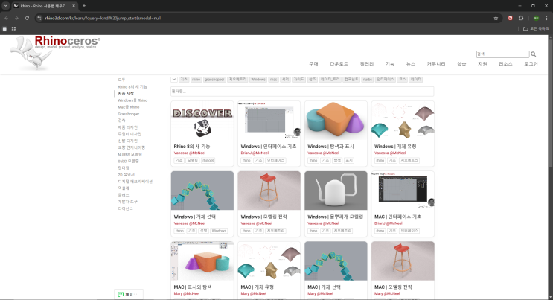553x300 pixels.
Task: Open a new tab with the plus icon
Action: click(84, 6)
